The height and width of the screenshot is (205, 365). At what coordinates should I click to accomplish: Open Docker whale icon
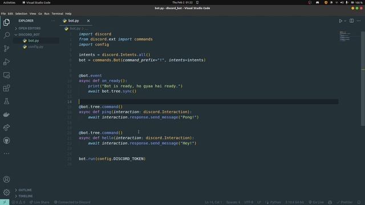[x=6, y=114]
